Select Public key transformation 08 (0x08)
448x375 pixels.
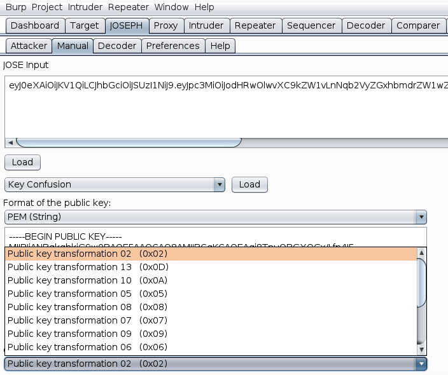click(211, 308)
